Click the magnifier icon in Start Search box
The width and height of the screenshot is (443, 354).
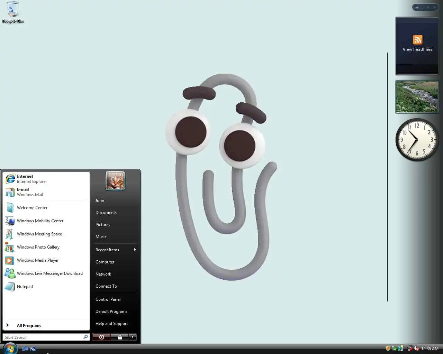[x=85, y=337]
